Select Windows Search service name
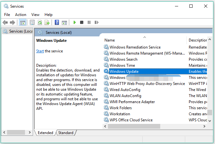 pos(123,59)
